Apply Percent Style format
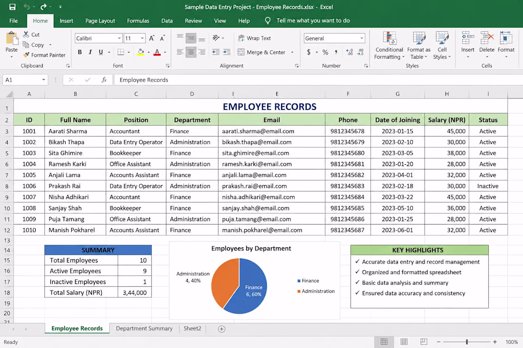 [325, 52]
